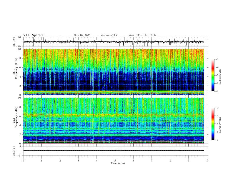The height and width of the screenshot is (180, 233).
Task: Click the ch.3 flat signal trace
Action: click(x=113, y=151)
